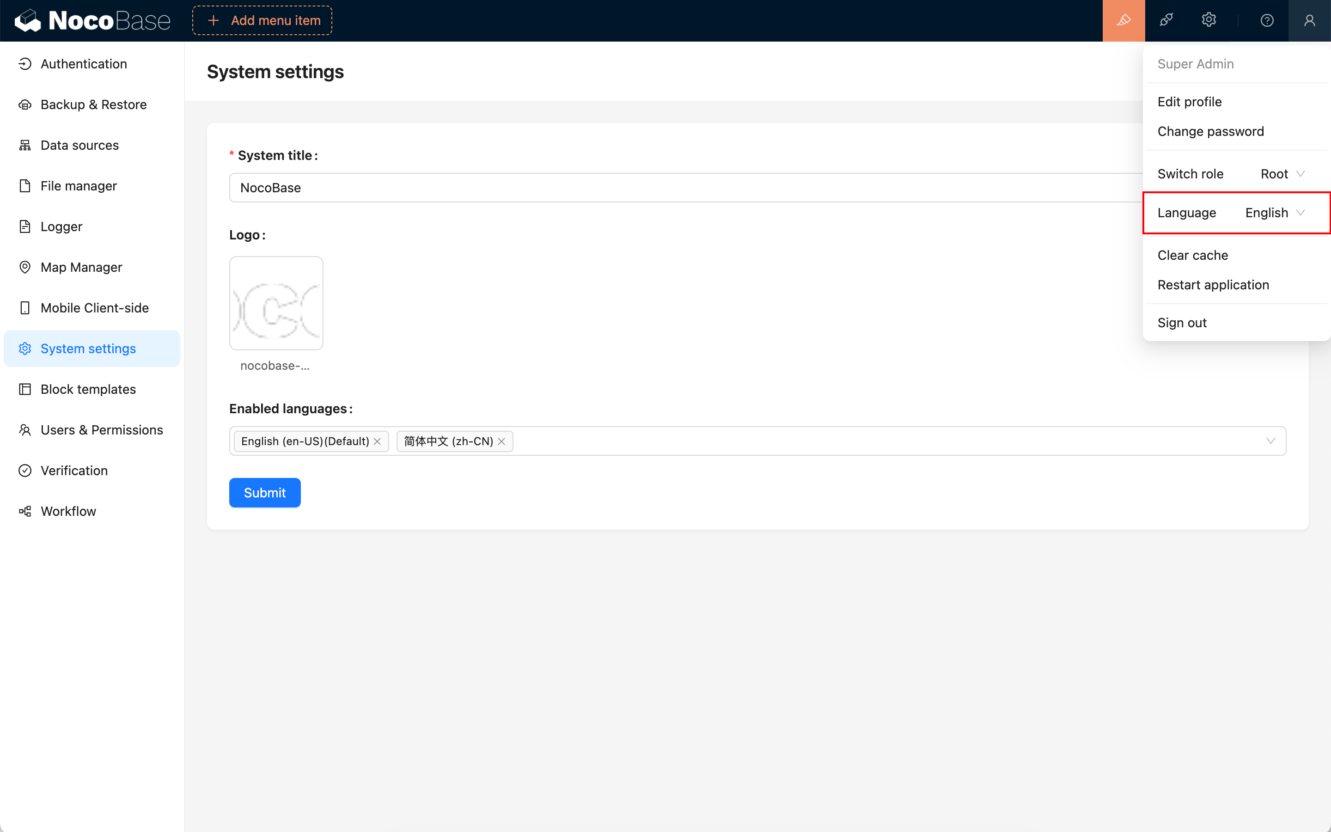
Task: Go to Workflow settings in sidebar
Action: pos(68,511)
